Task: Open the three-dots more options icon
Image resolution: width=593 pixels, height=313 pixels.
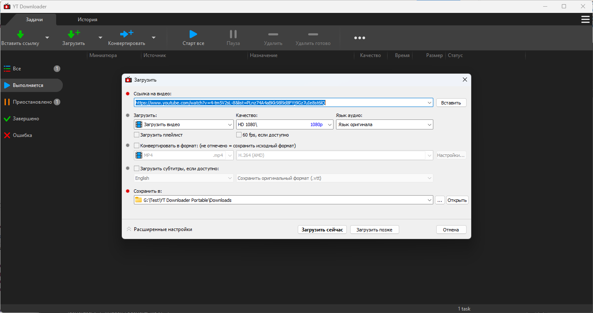Action: [359, 38]
